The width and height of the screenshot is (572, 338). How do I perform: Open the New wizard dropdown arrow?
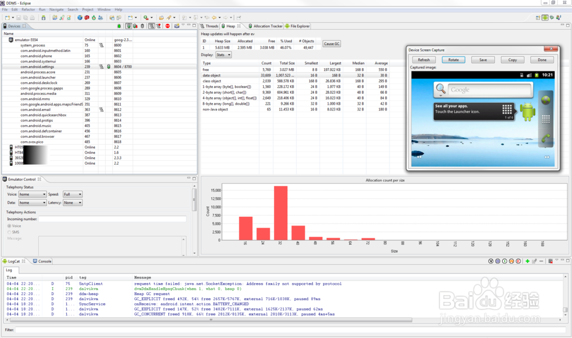13,18
